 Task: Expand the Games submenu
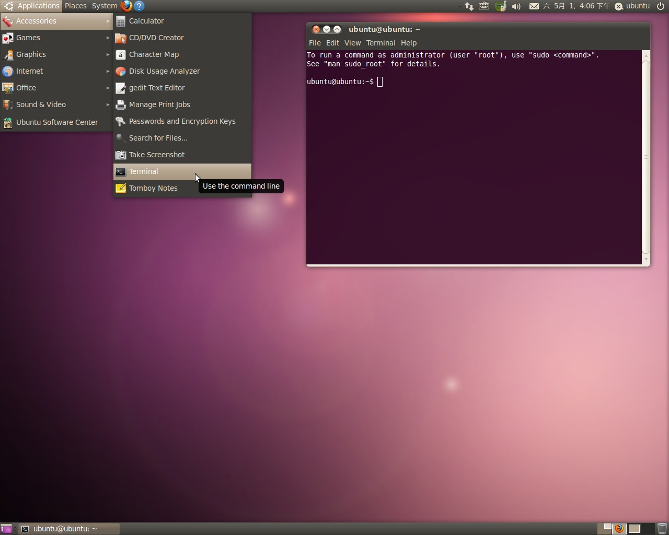(56, 38)
